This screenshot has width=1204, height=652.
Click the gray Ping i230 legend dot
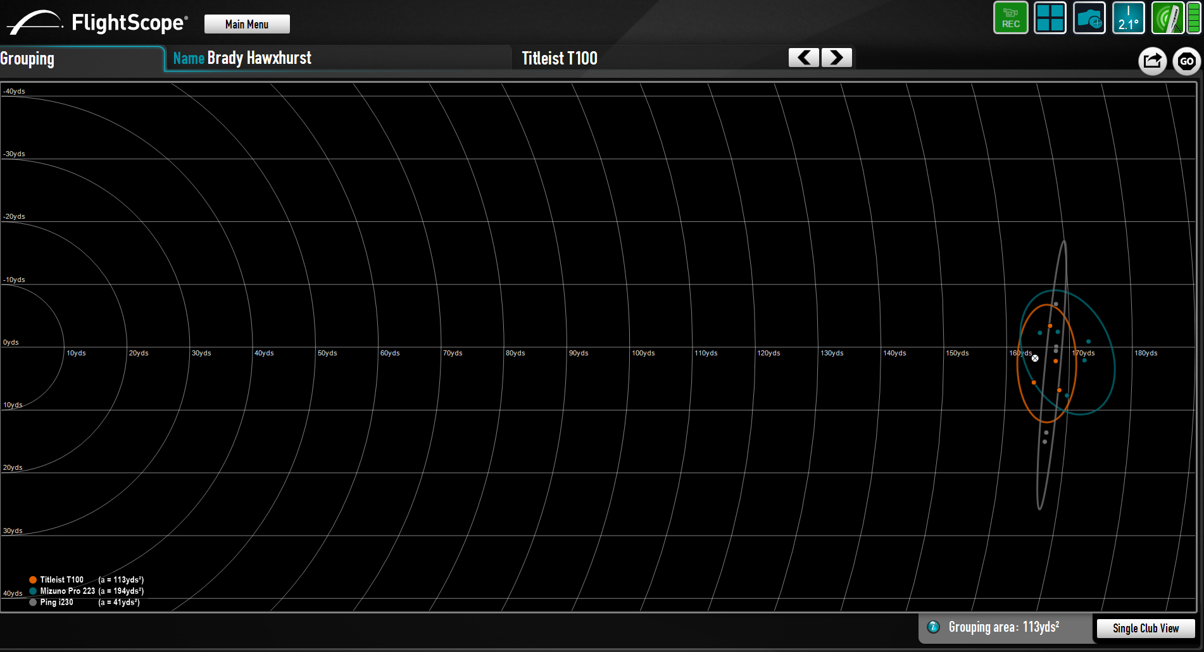pos(33,603)
